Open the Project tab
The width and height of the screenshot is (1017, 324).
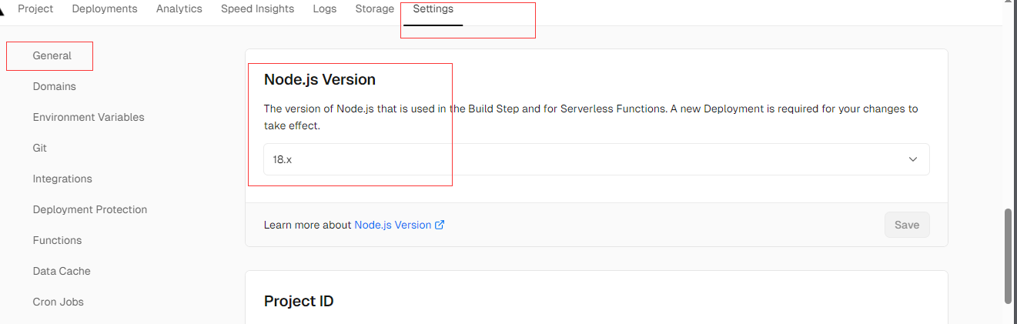tap(35, 9)
